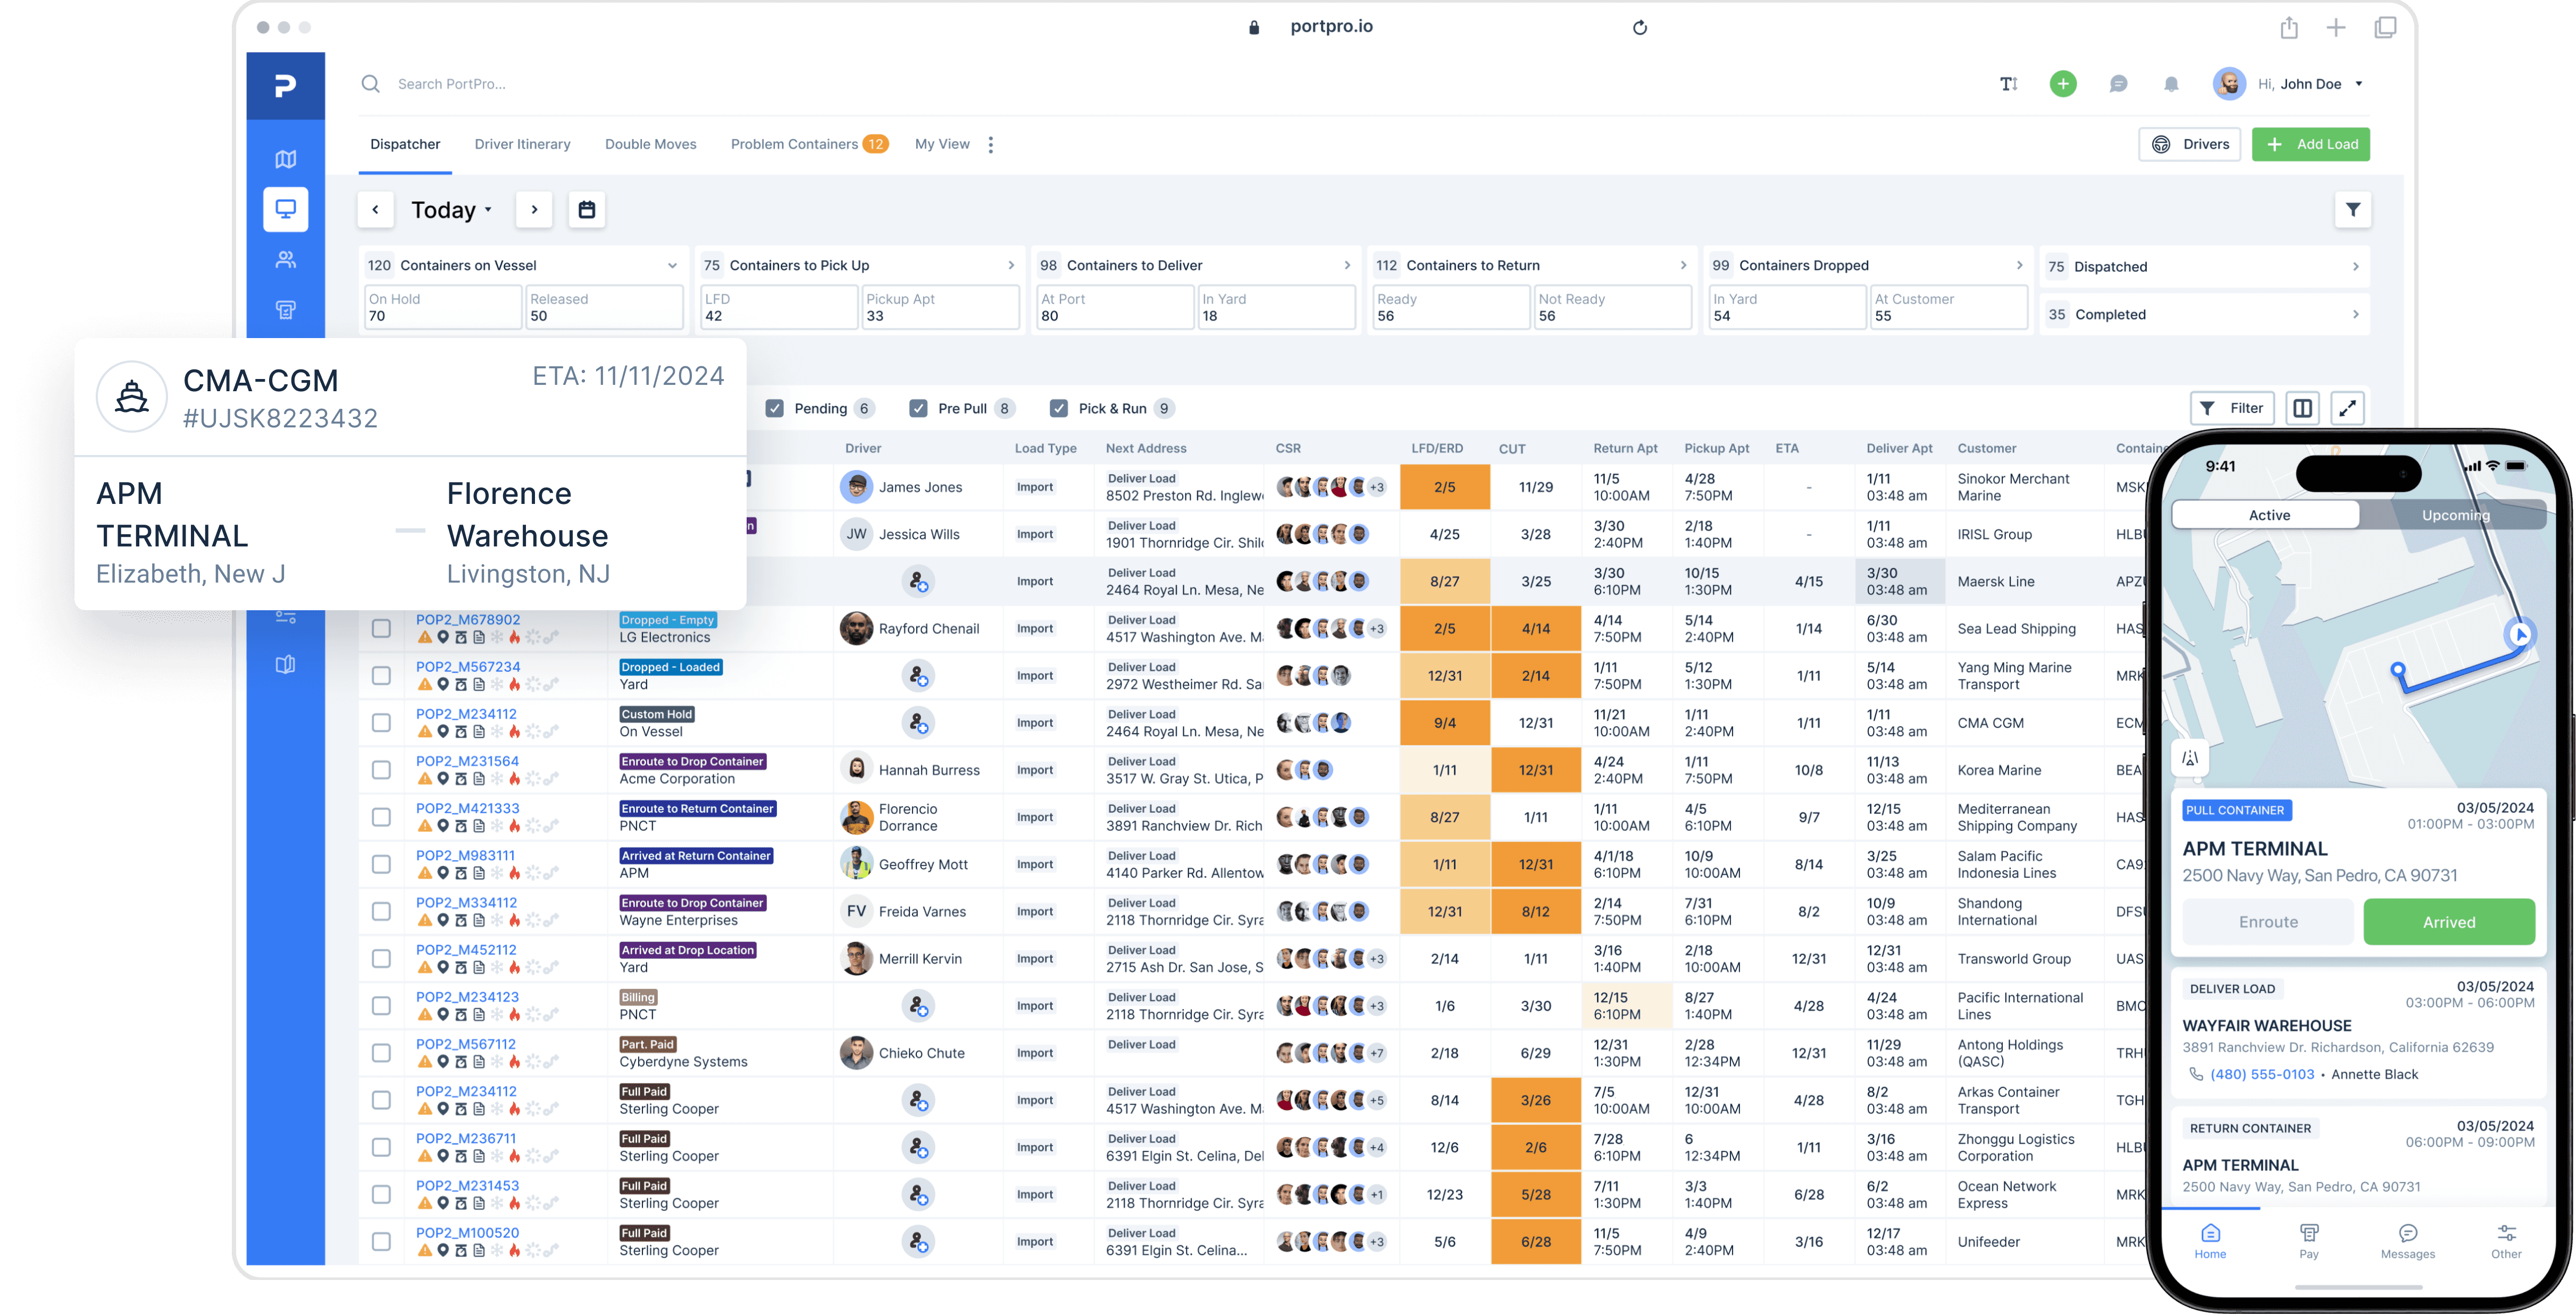The image size is (2576, 1314).
Task: Enable the Pending filter checkbox
Action: click(x=776, y=408)
